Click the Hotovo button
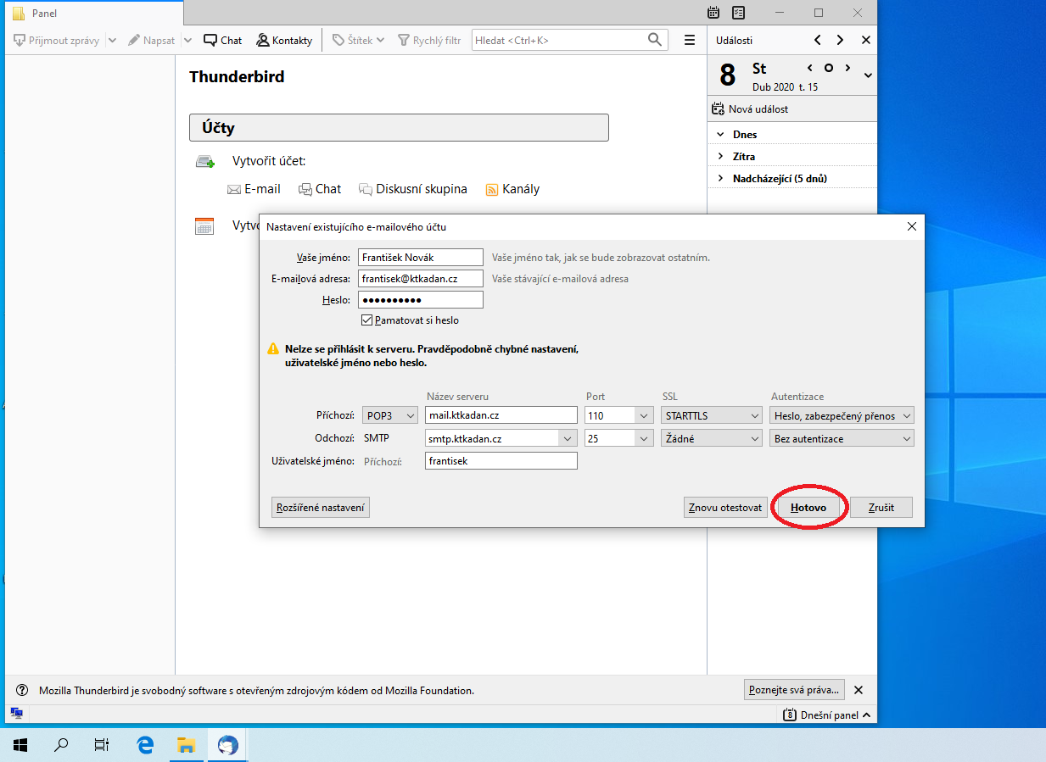Screen dimensions: 1046x762 tap(808, 507)
